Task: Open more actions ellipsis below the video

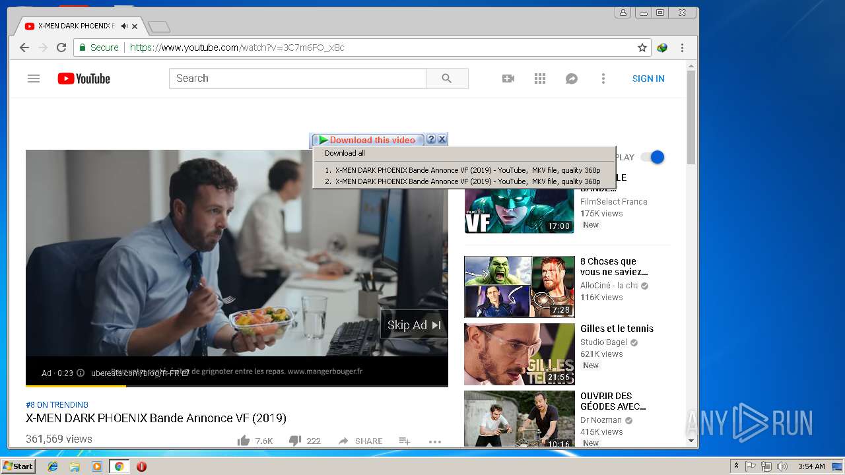Action: click(434, 441)
